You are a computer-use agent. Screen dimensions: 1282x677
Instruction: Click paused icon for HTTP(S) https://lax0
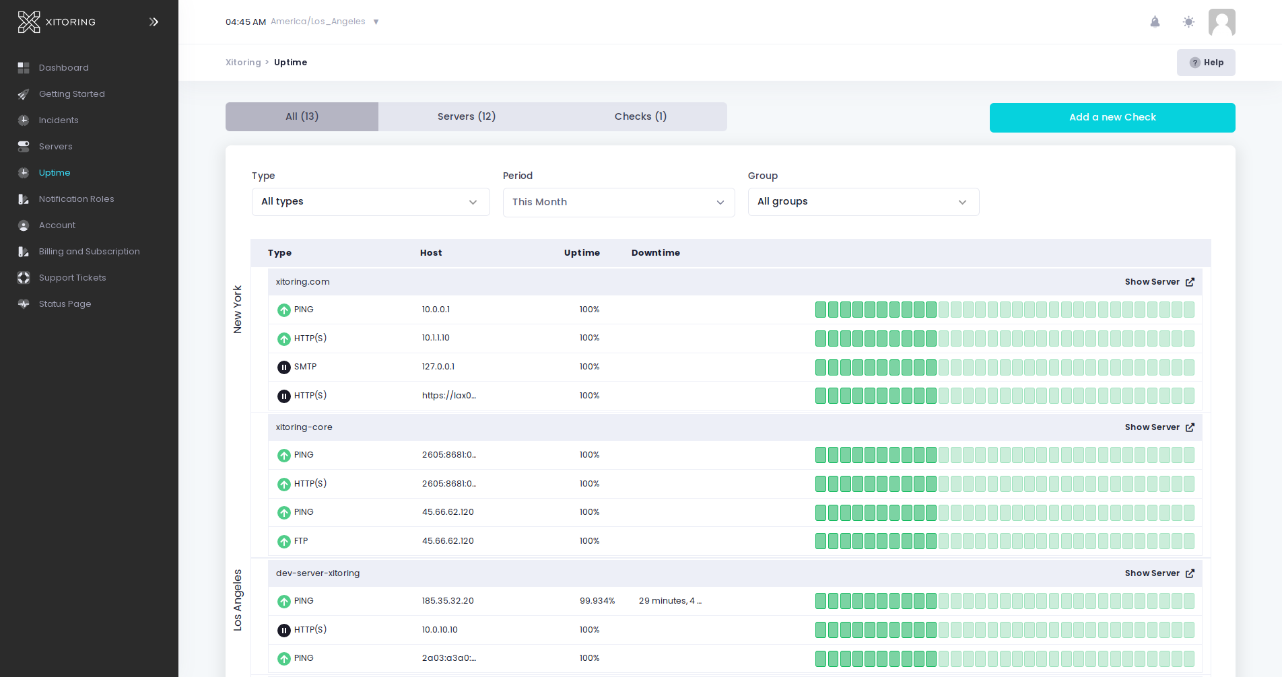(x=284, y=396)
